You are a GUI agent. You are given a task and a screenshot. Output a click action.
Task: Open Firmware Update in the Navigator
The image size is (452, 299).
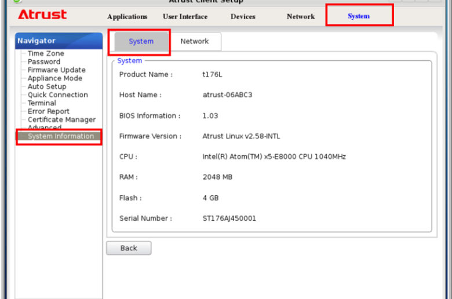[x=57, y=70]
